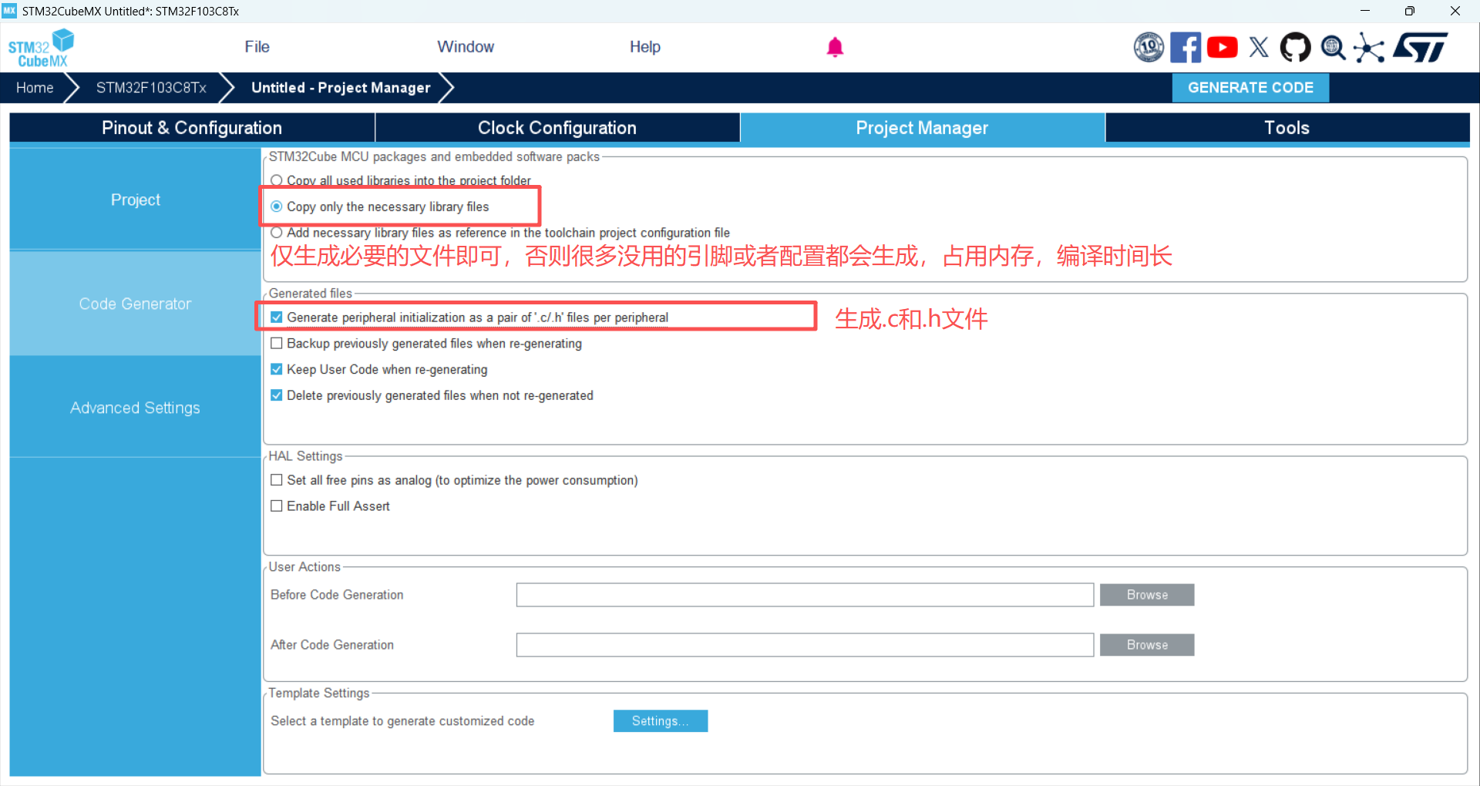Open the YouTube link icon
This screenshot has height=786, width=1480.
point(1223,47)
